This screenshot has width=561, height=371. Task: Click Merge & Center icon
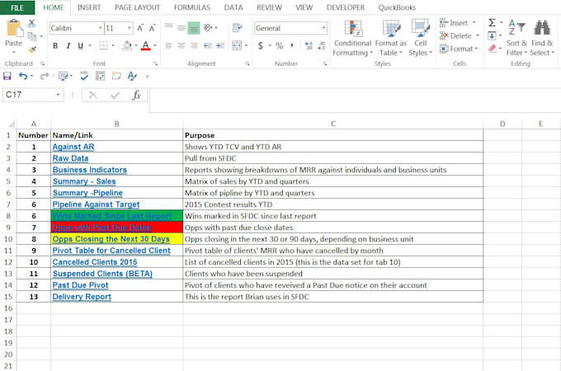click(237, 45)
